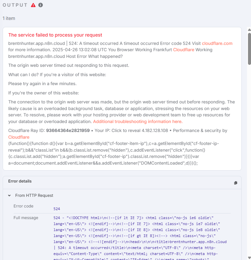Click the error code value 524
The height and width of the screenshot is (260, 251).
[57, 209]
